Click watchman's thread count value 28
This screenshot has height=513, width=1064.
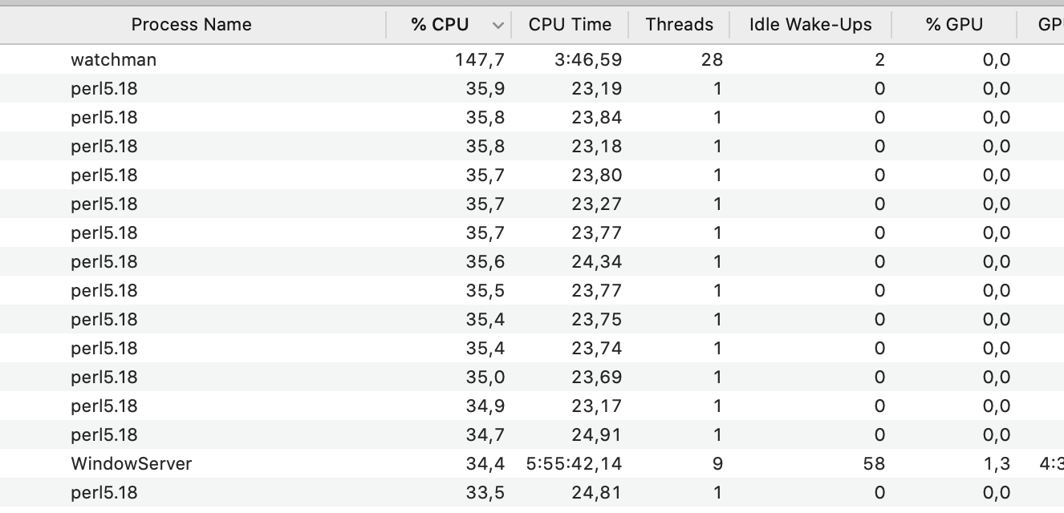[709, 59]
